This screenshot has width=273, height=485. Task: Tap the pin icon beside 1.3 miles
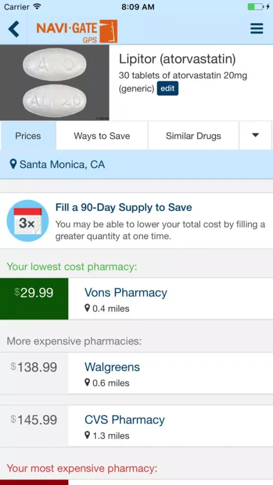coord(87,436)
